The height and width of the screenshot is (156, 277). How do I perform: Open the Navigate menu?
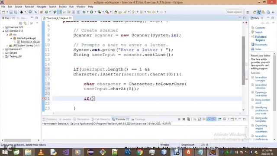point(42,6)
